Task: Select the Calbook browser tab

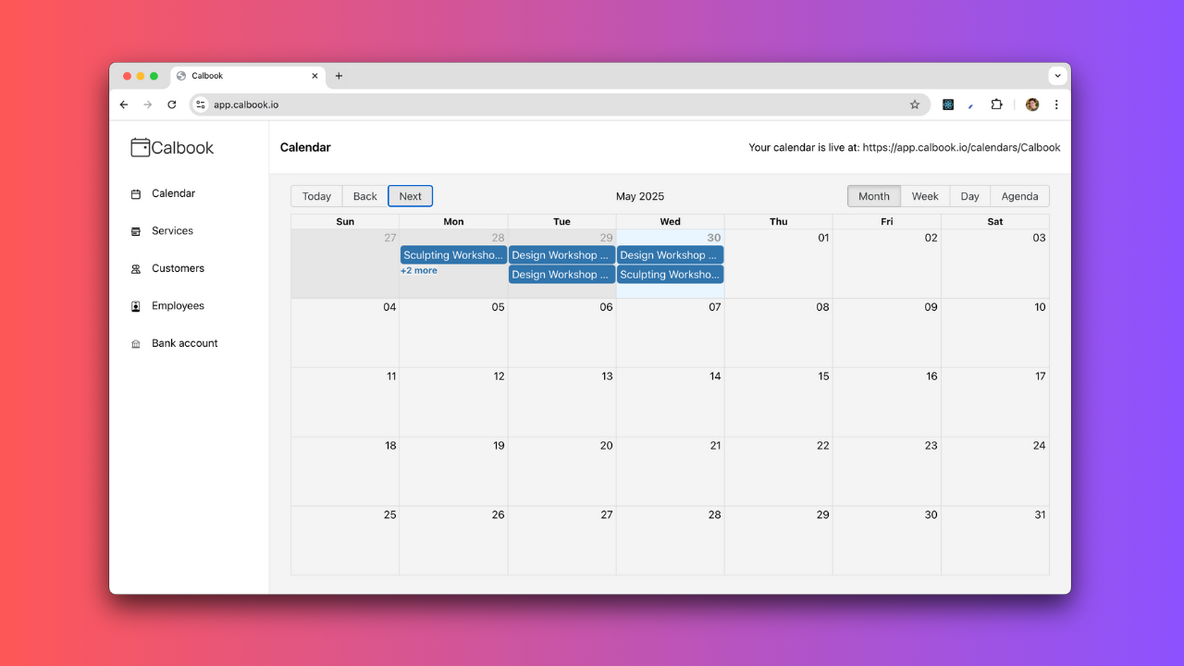Action: pos(248,76)
